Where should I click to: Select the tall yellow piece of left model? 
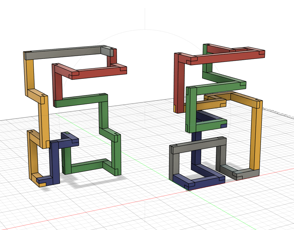tap(44, 122)
